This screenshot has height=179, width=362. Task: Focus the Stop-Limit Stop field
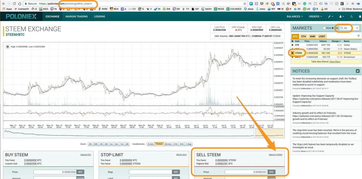[151, 172]
